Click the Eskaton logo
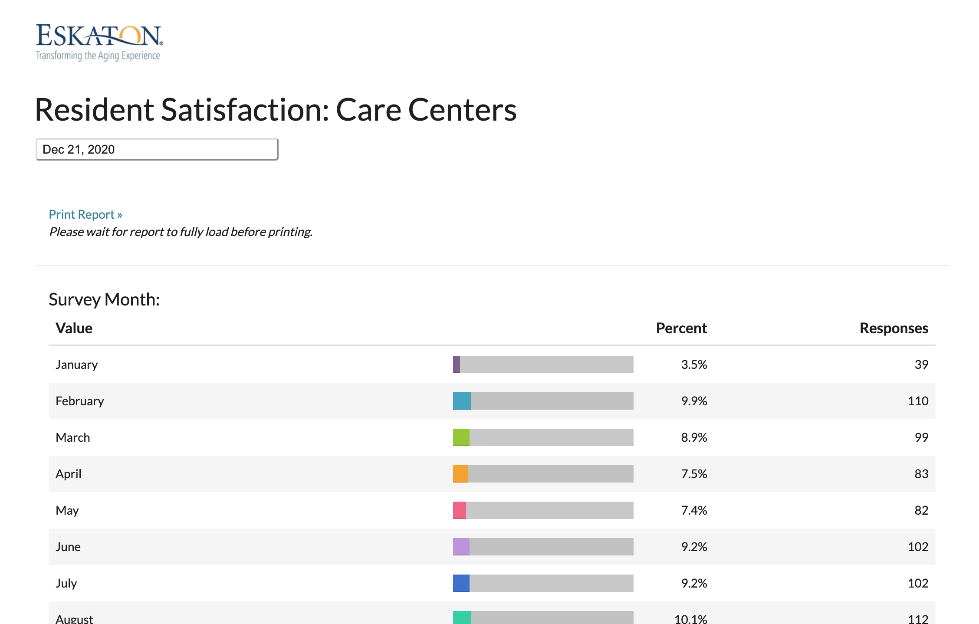Screen dimensions: 979x624 click(x=98, y=39)
